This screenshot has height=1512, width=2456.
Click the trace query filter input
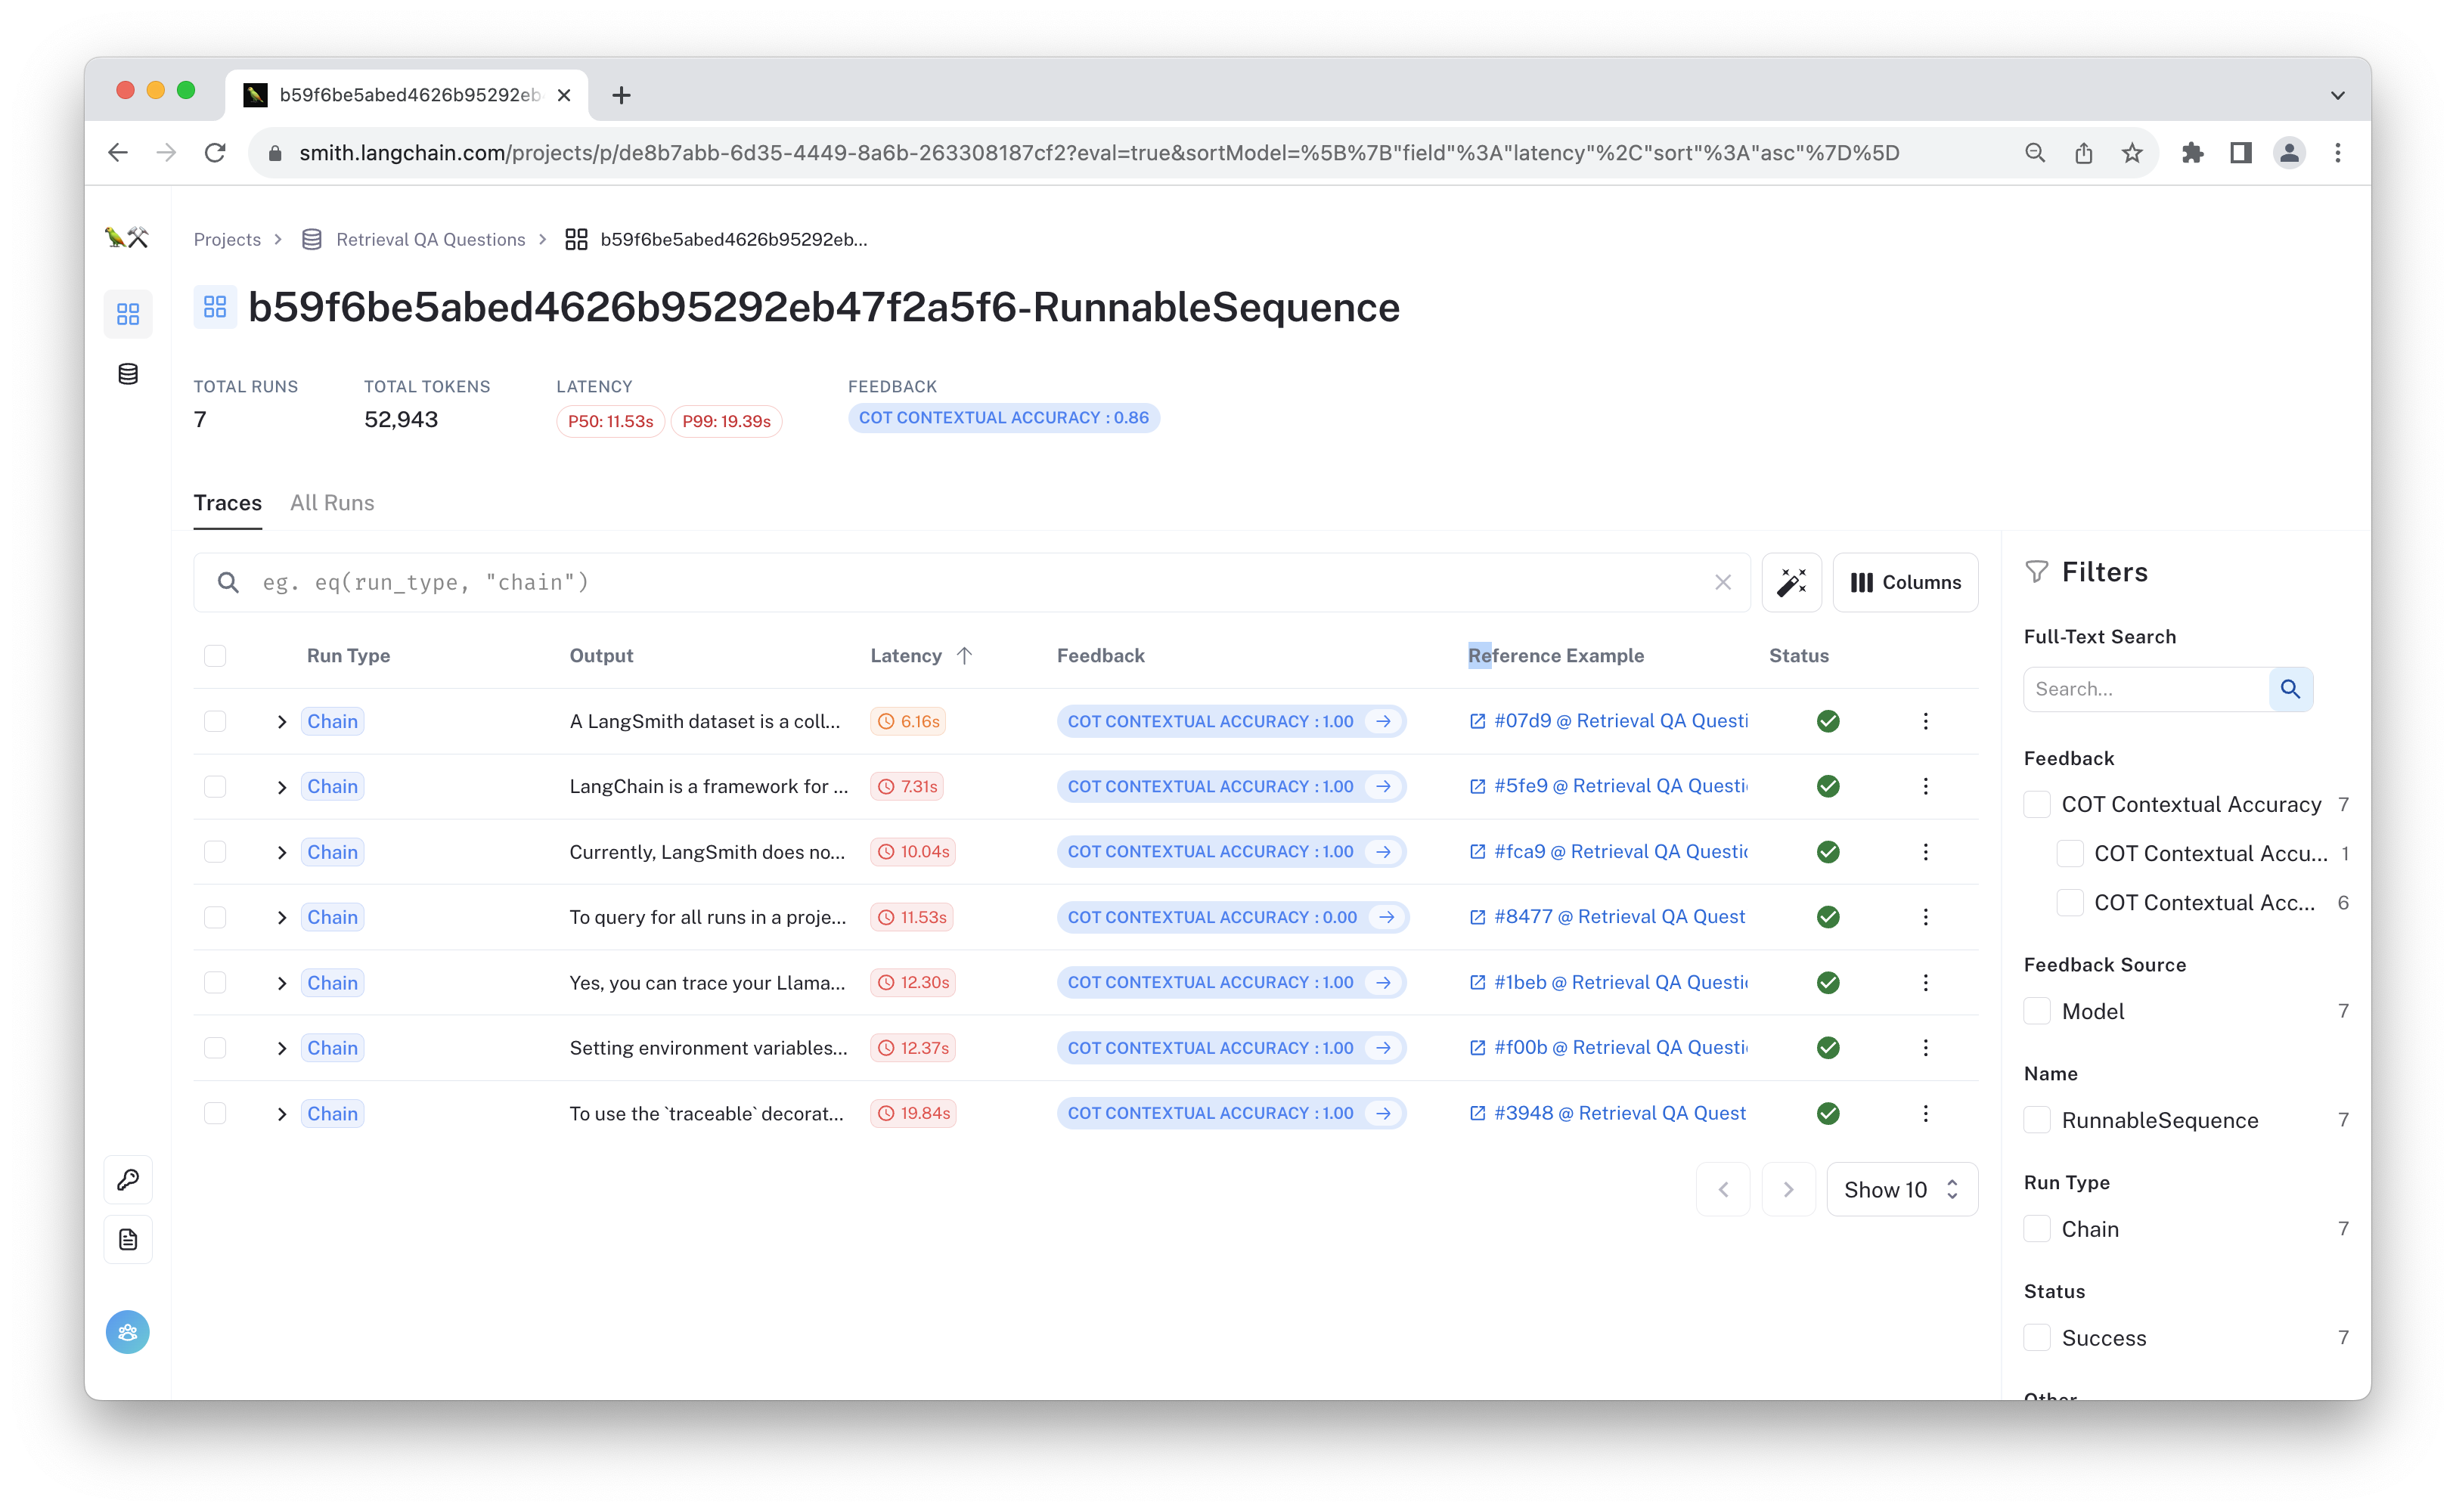click(x=970, y=582)
